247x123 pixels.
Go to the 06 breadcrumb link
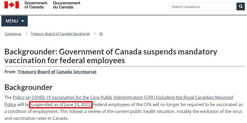[x=101, y=34]
